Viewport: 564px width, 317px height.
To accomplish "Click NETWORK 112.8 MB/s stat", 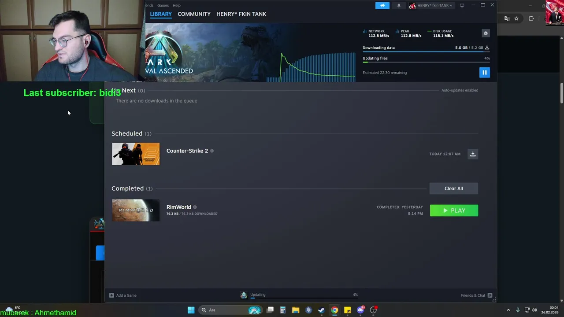I will pyautogui.click(x=376, y=33).
